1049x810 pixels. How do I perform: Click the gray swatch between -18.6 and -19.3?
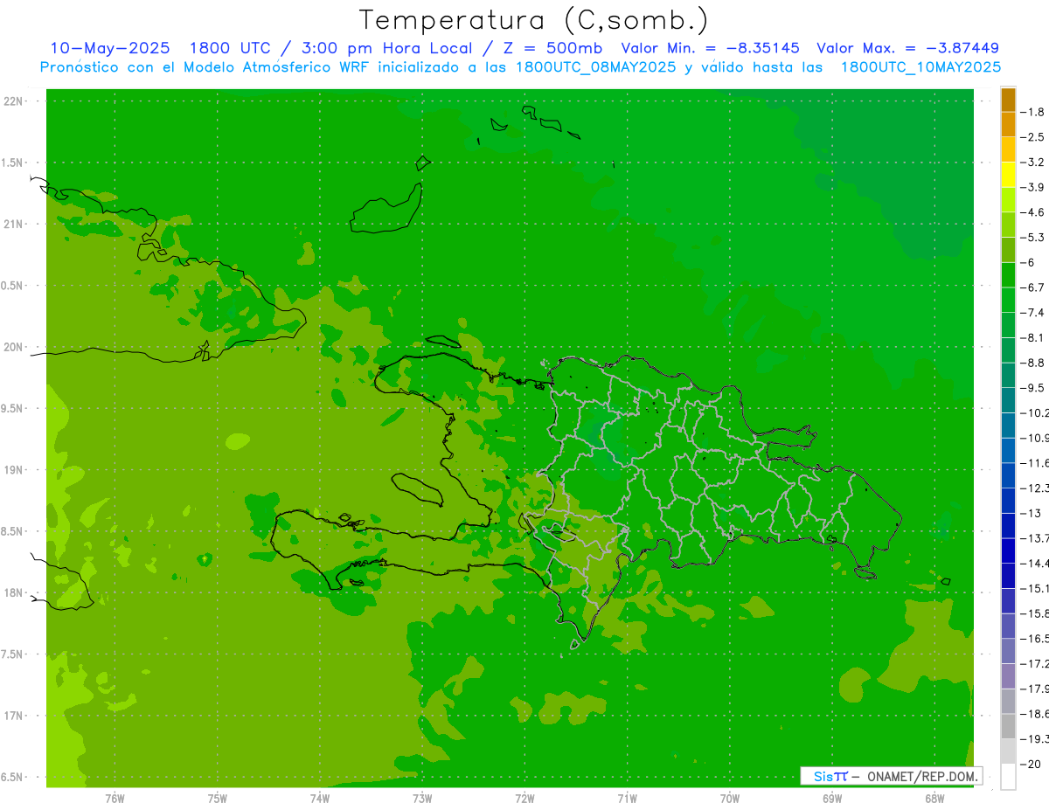(x=1008, y=726)
